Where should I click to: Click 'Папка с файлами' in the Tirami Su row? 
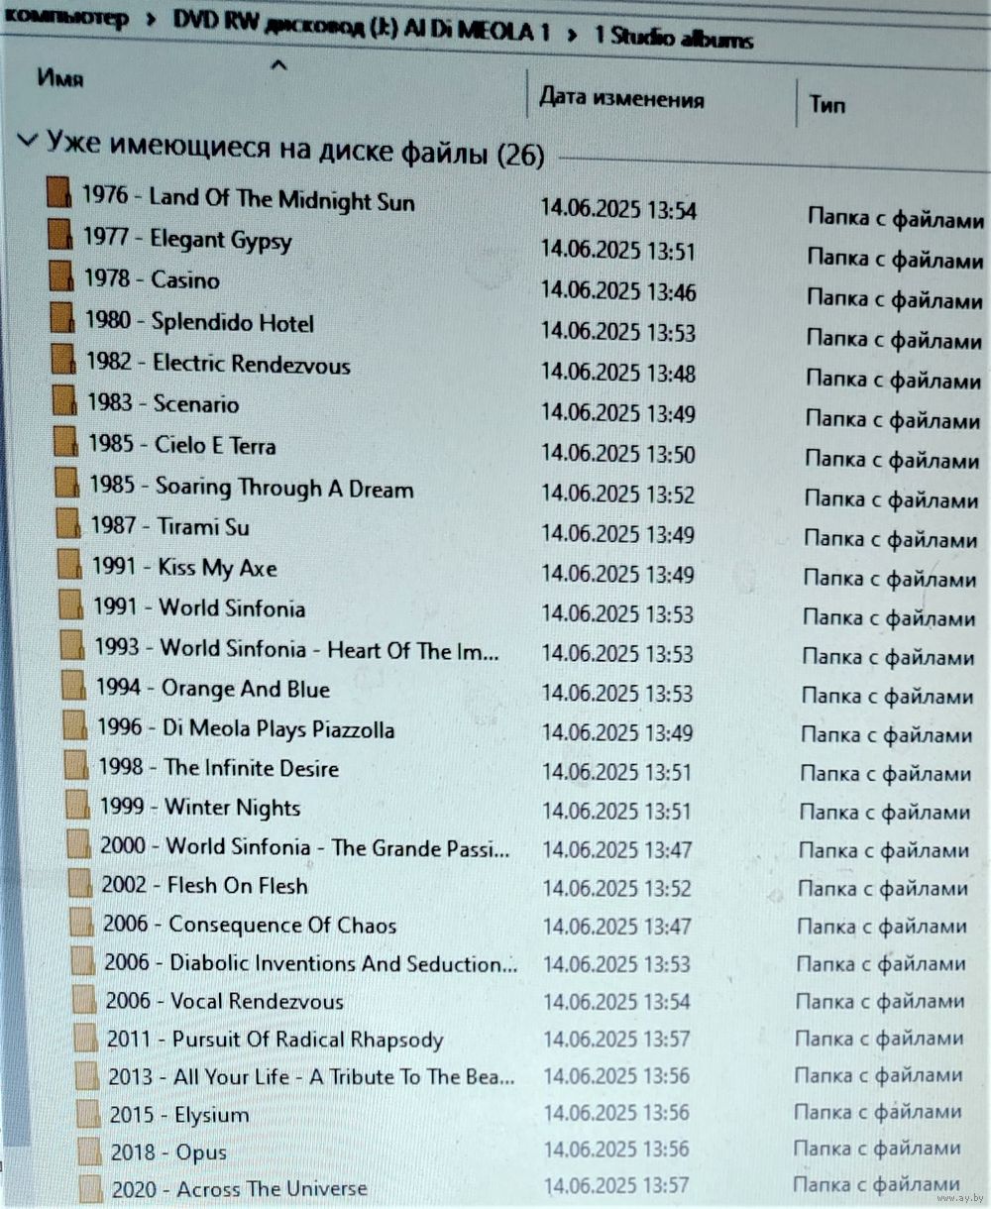coord(891,539)
